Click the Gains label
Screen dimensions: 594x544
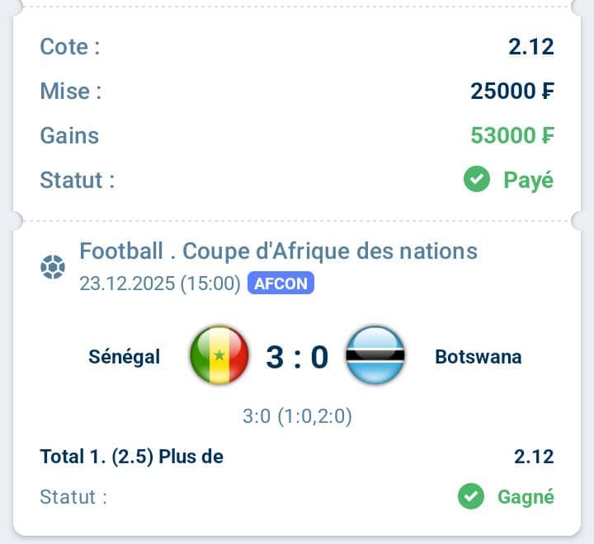tap(69, 135)
